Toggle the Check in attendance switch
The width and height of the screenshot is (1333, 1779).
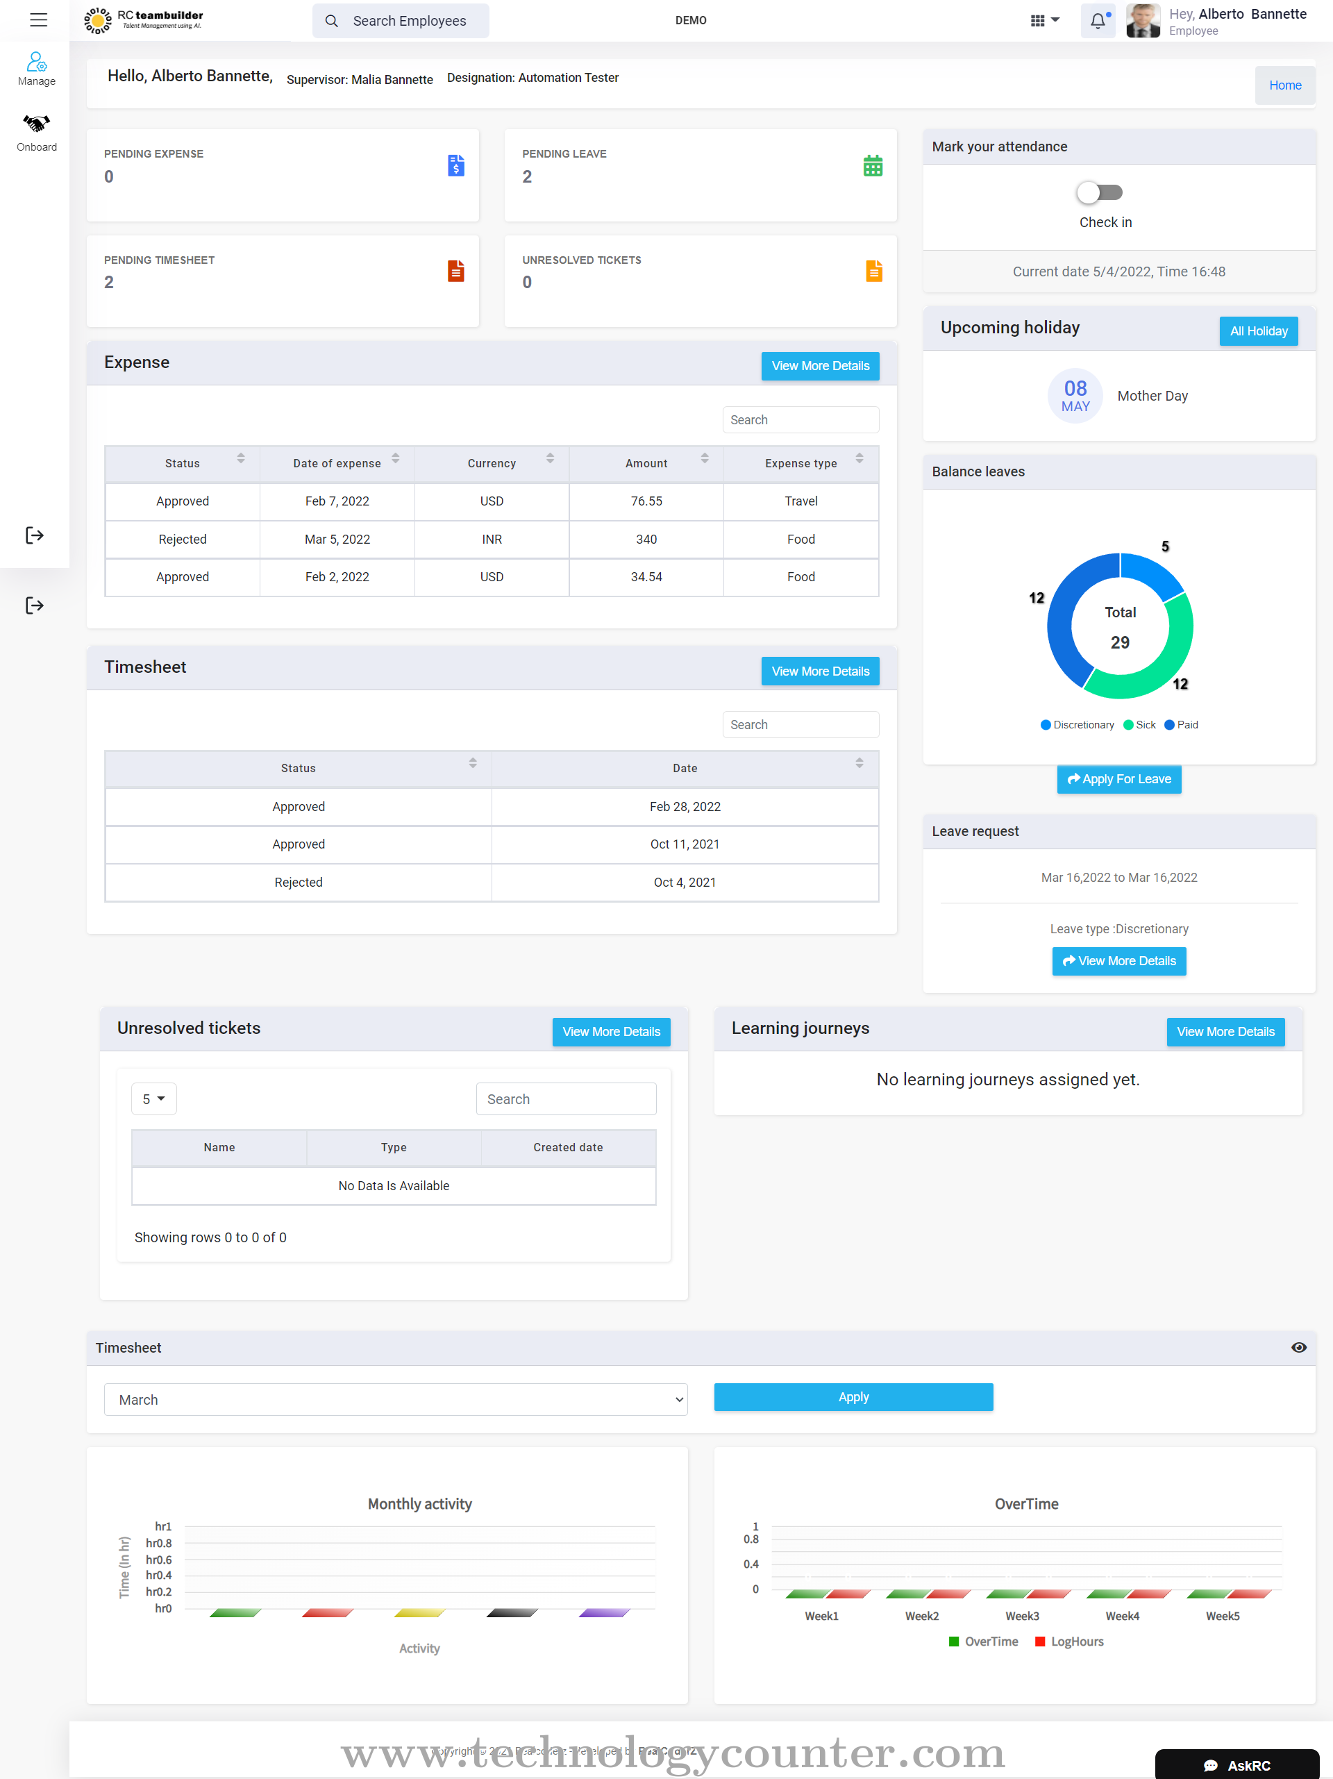click(1099, 192)
